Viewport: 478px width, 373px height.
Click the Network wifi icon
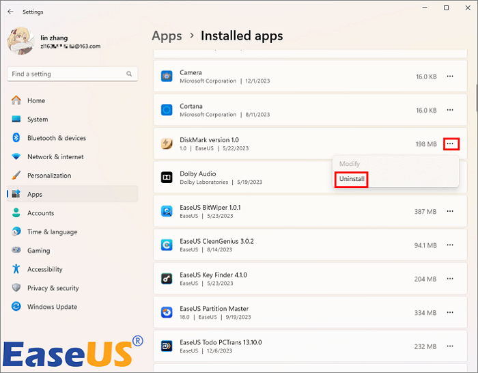(16, 156)
